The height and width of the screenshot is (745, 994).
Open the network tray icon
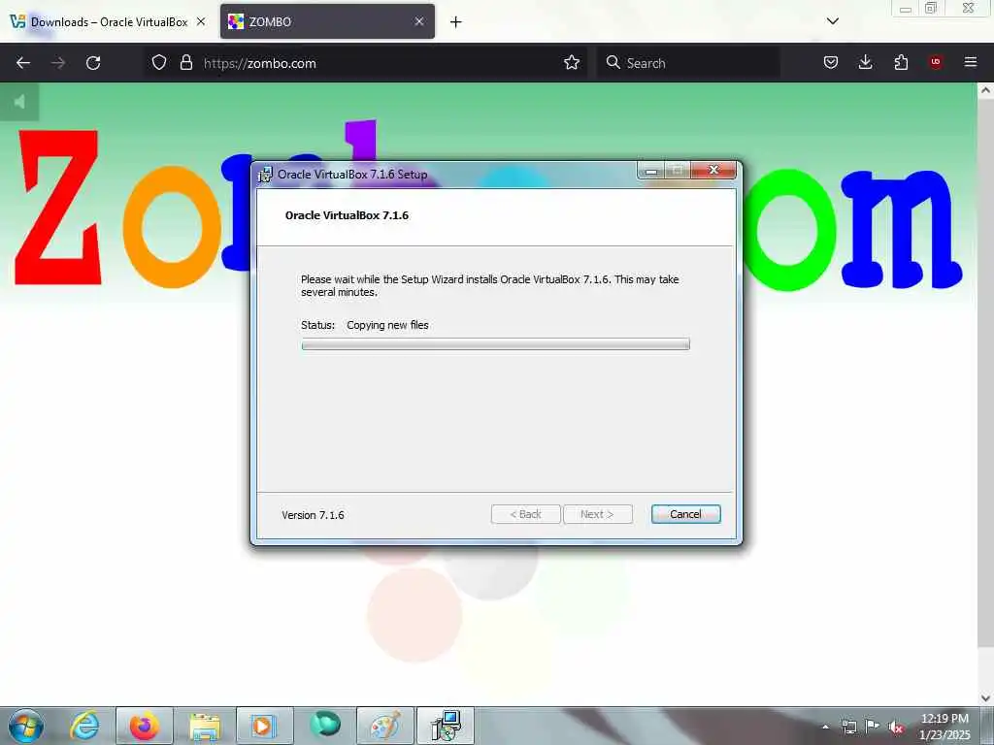[848, 728]
